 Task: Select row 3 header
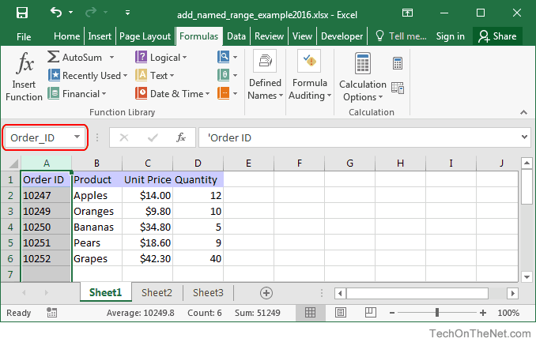tap(10, 211)
